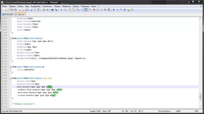
Task: Click the Copy toolbar icon
Action: click(35, 10)
